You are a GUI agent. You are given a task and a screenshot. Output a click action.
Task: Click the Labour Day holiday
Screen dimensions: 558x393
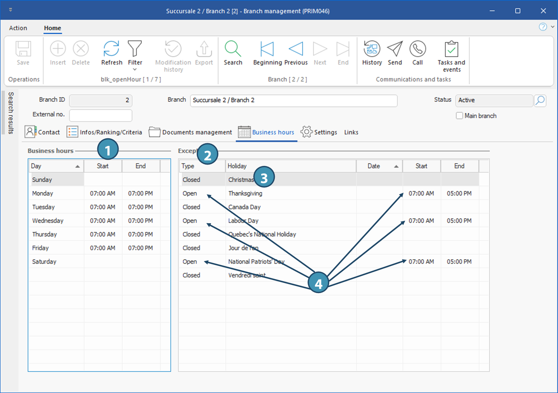[243, 221]
